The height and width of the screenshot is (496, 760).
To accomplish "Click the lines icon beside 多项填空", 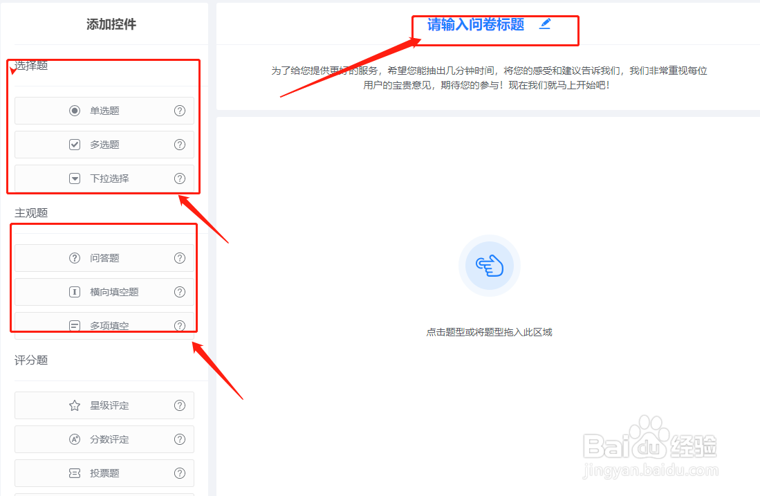I will (75, 325).
